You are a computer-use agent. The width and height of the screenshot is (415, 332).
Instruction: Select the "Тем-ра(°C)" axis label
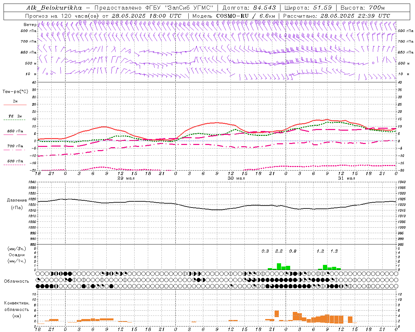click(15, 92)
